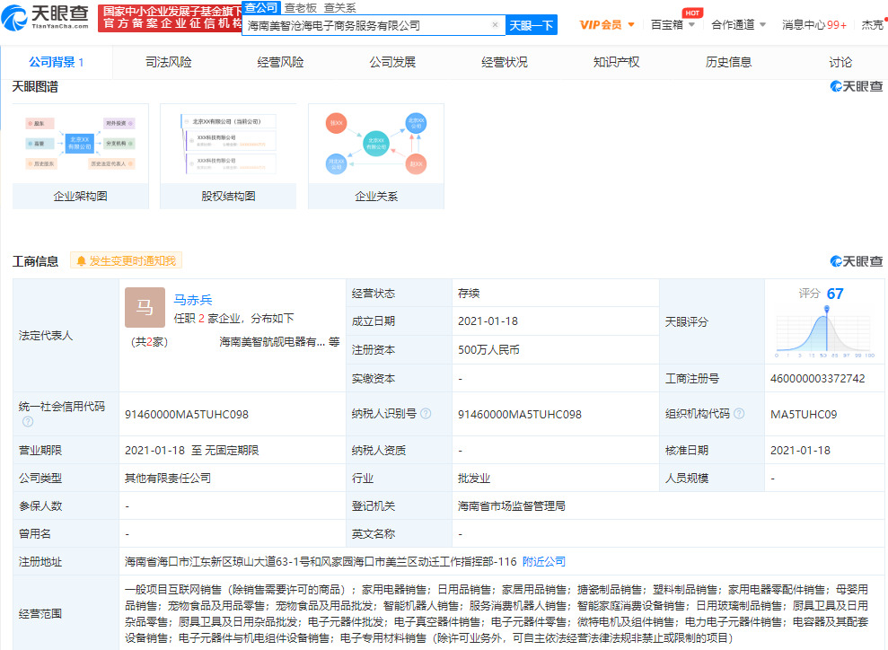The image size is (888, 650).
Task: Click the industry value 批发业
Action: pyautogui.click(x=474, y=479)
